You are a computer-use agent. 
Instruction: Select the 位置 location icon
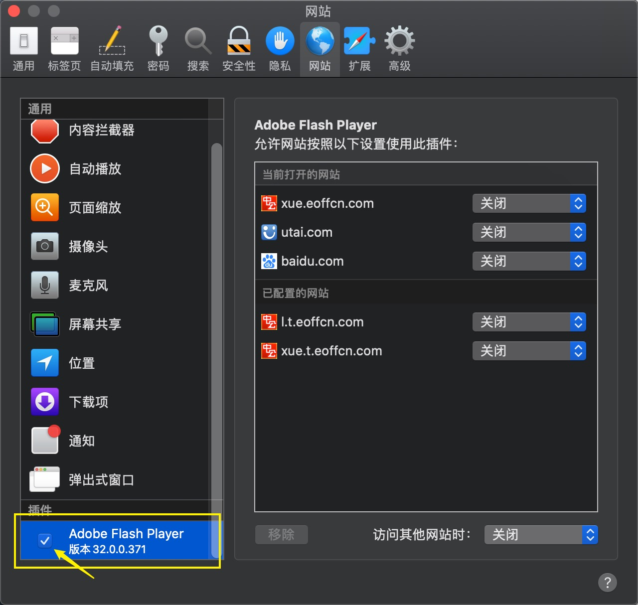(45, 363)
